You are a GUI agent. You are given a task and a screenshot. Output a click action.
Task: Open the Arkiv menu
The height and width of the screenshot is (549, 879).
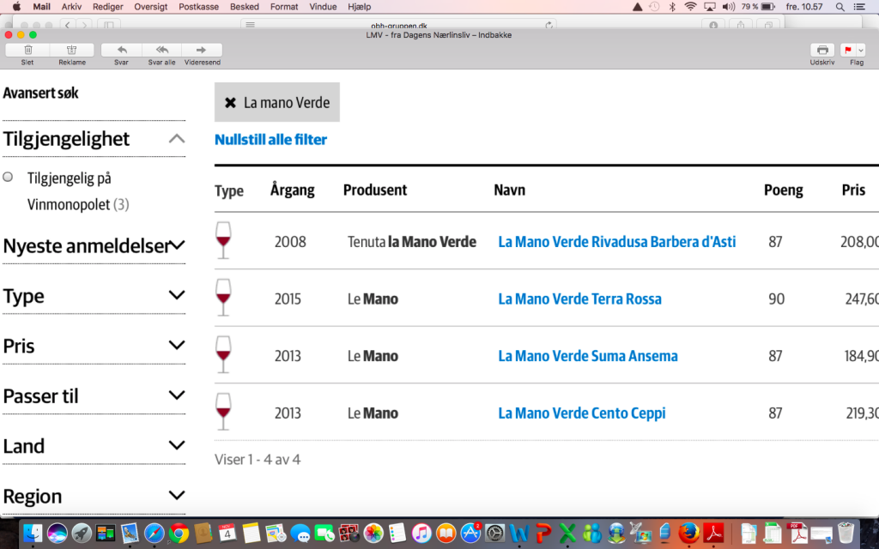(x=72, y=7)
